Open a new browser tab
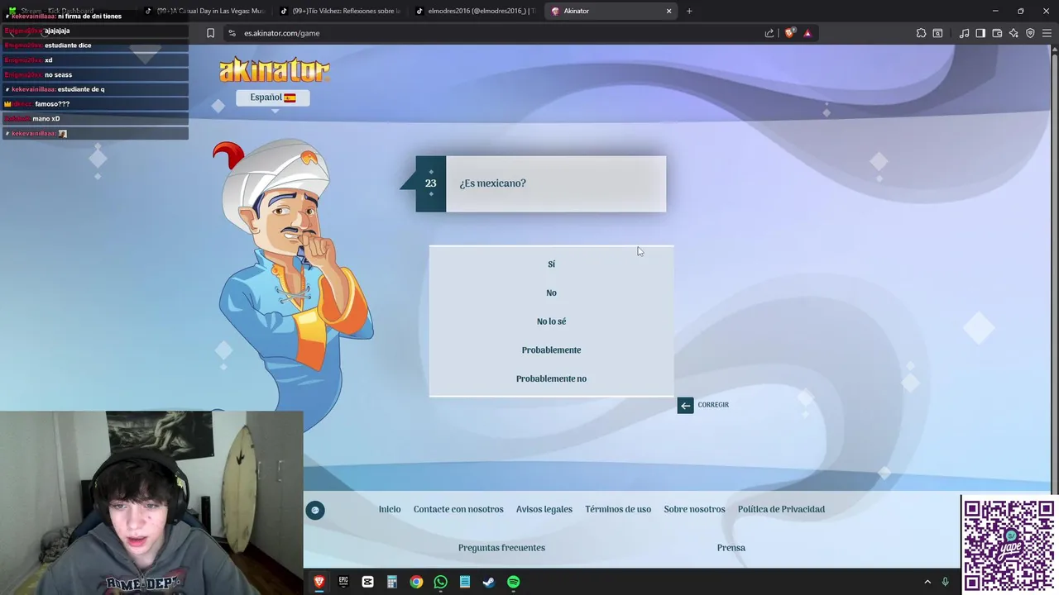The width and height of the screenshot is (1059, 595). click(x=689, y=11)
